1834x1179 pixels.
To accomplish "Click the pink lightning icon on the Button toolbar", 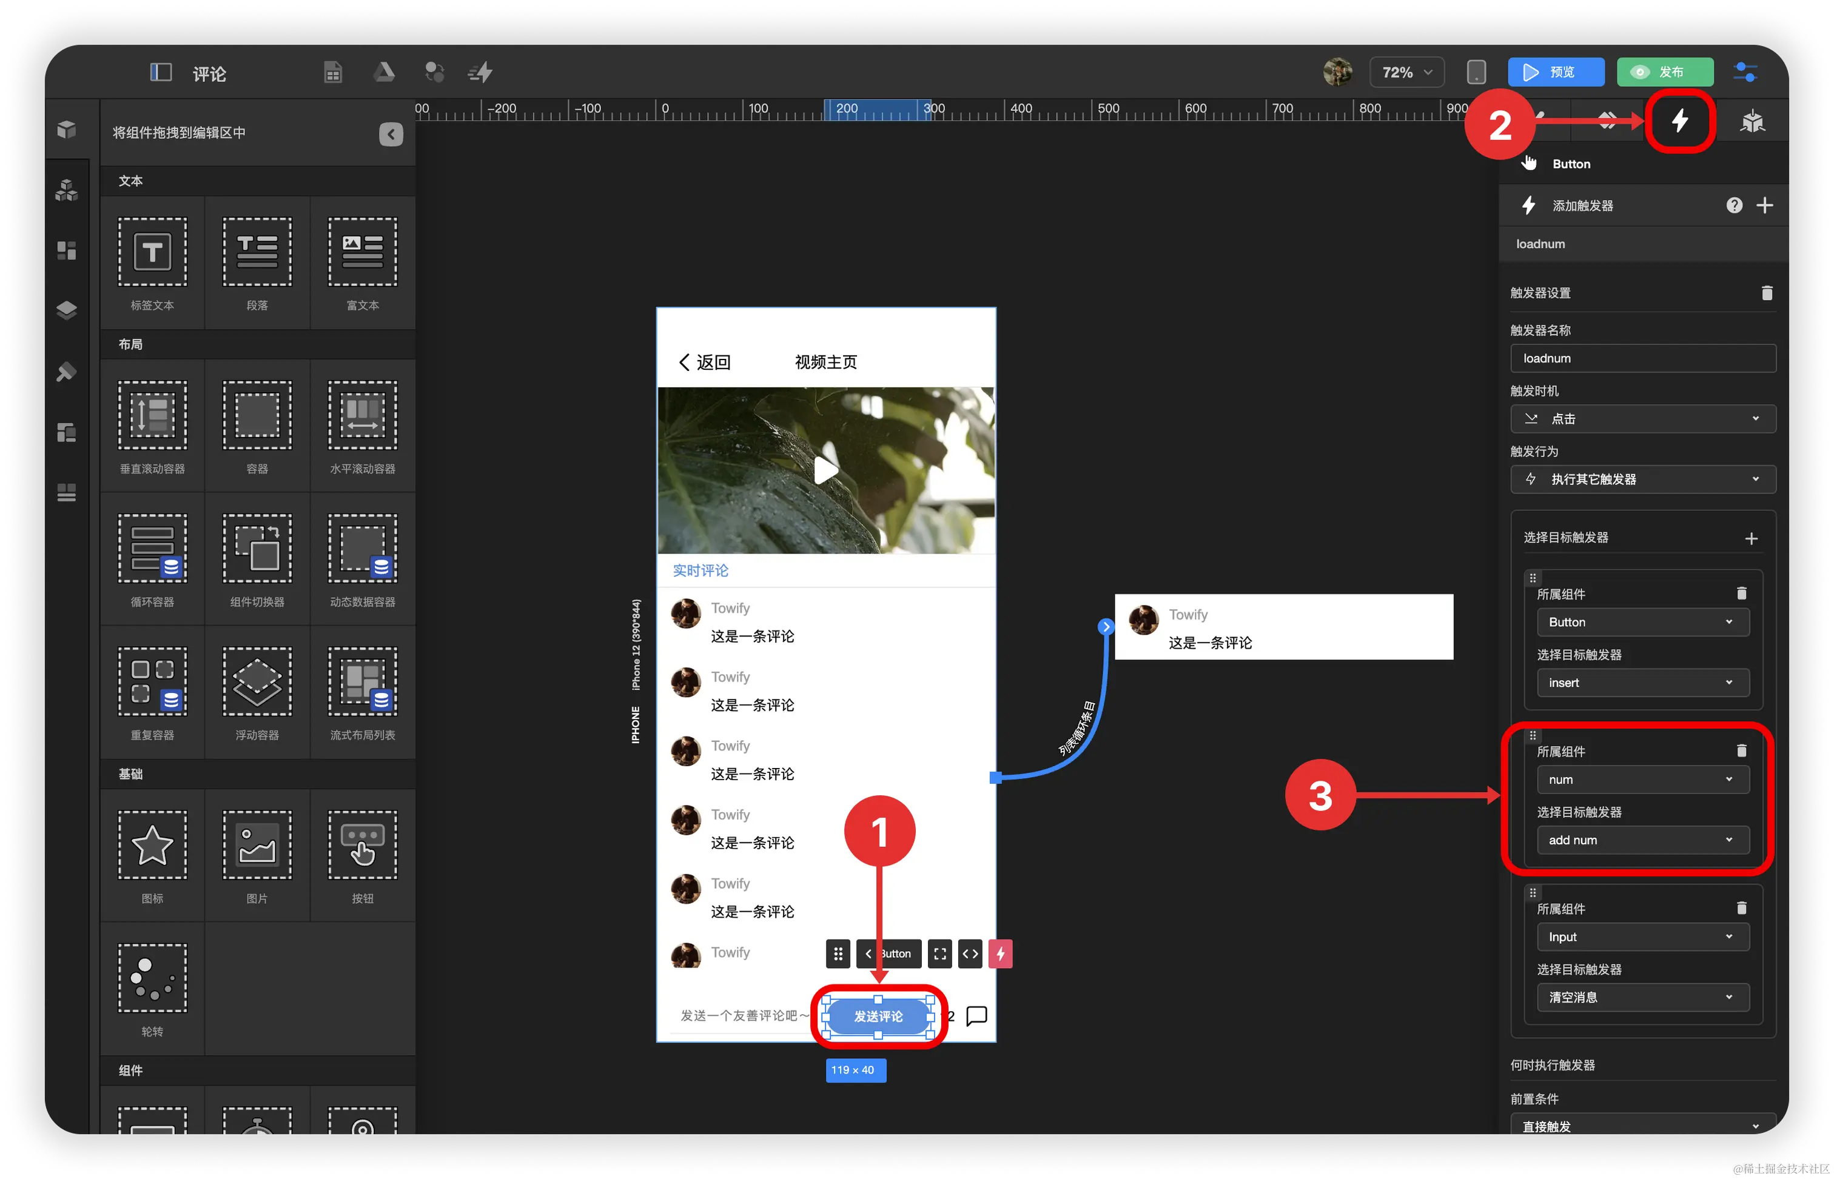I will [1000, 954].
